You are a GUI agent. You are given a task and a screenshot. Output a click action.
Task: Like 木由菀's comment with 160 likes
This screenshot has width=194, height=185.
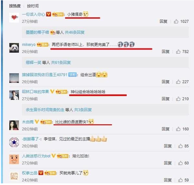point(178,129)
